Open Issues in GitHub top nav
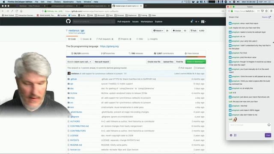 [x=135, y=22]
